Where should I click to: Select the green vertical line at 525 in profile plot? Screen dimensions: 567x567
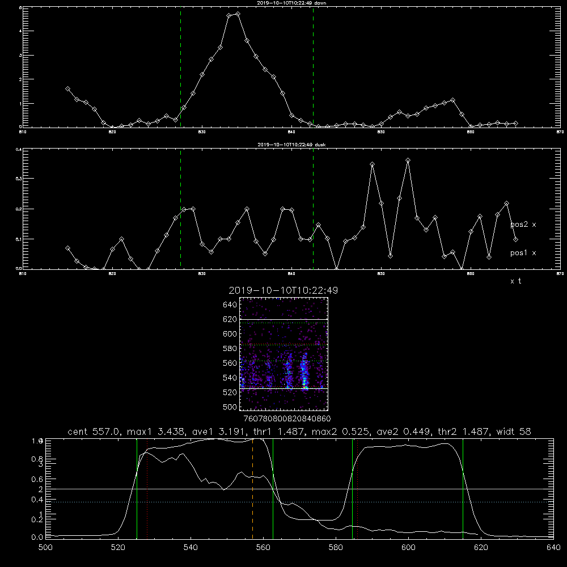(x=137, y=489)
